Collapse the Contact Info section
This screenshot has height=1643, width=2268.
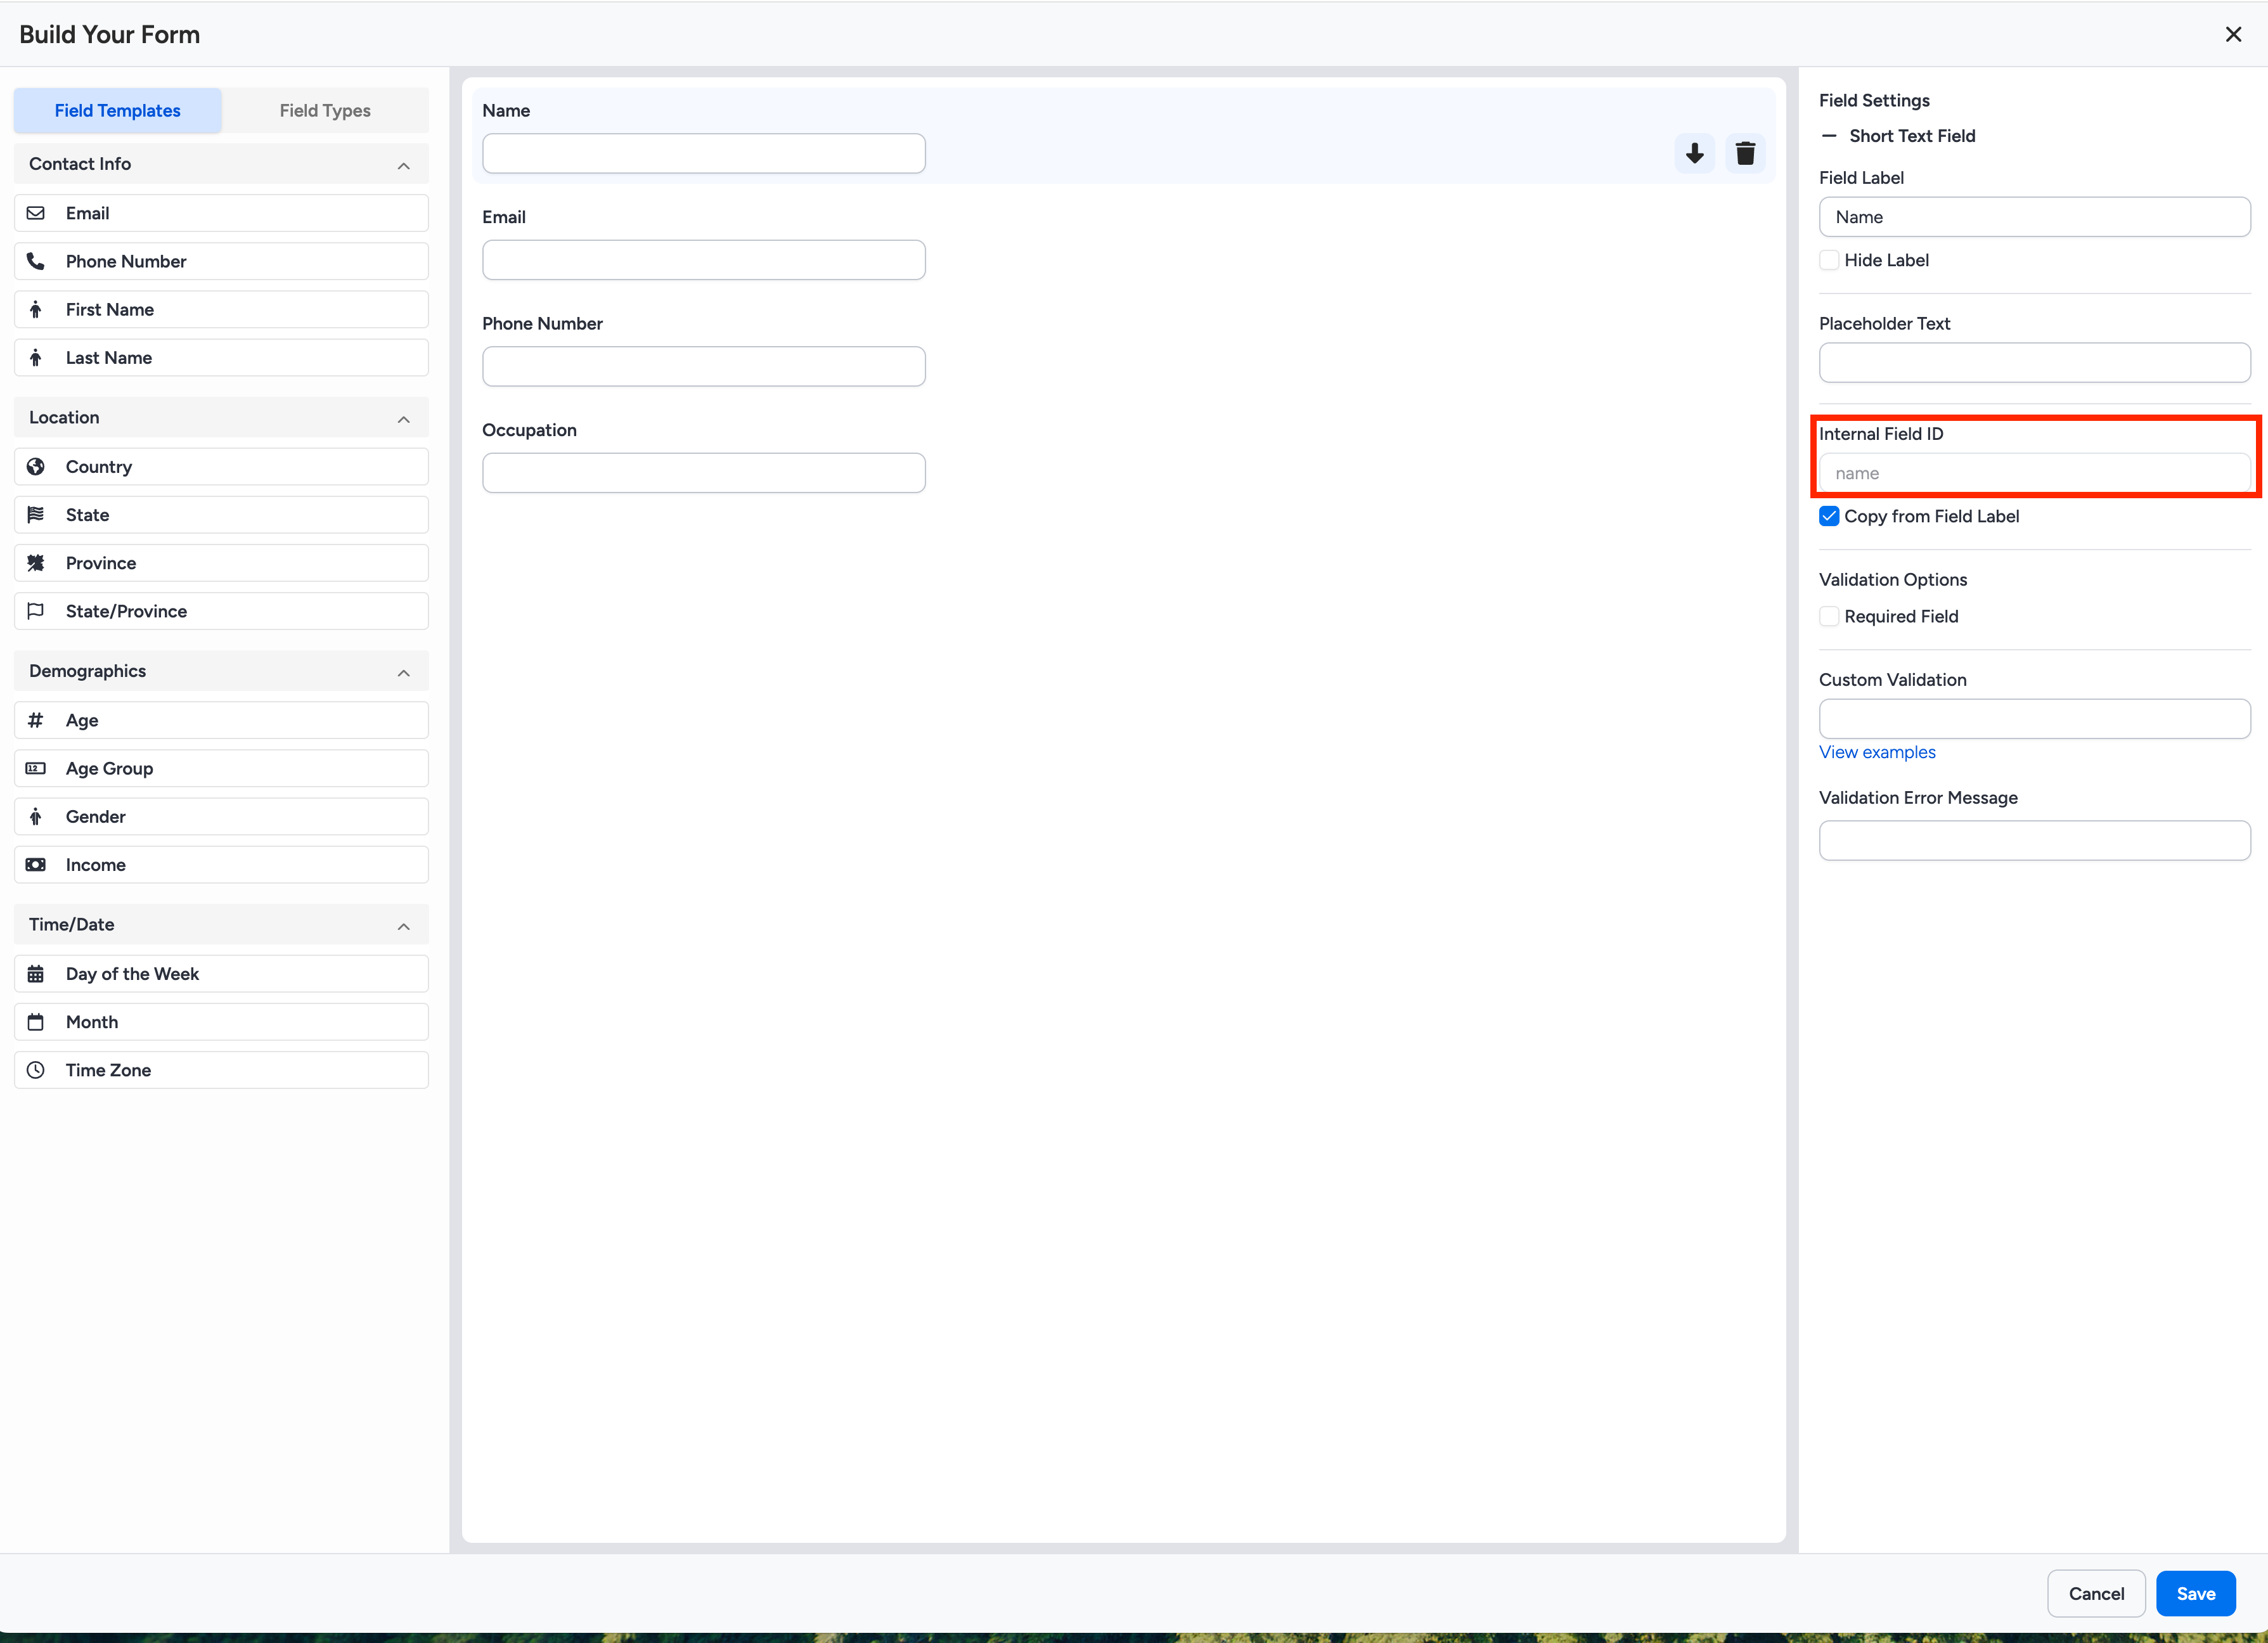click(x=403, y=165)
